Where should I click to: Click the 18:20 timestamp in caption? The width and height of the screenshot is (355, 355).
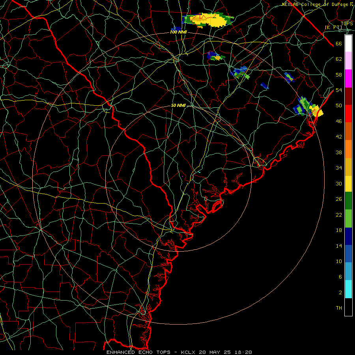tap(243, 352)
